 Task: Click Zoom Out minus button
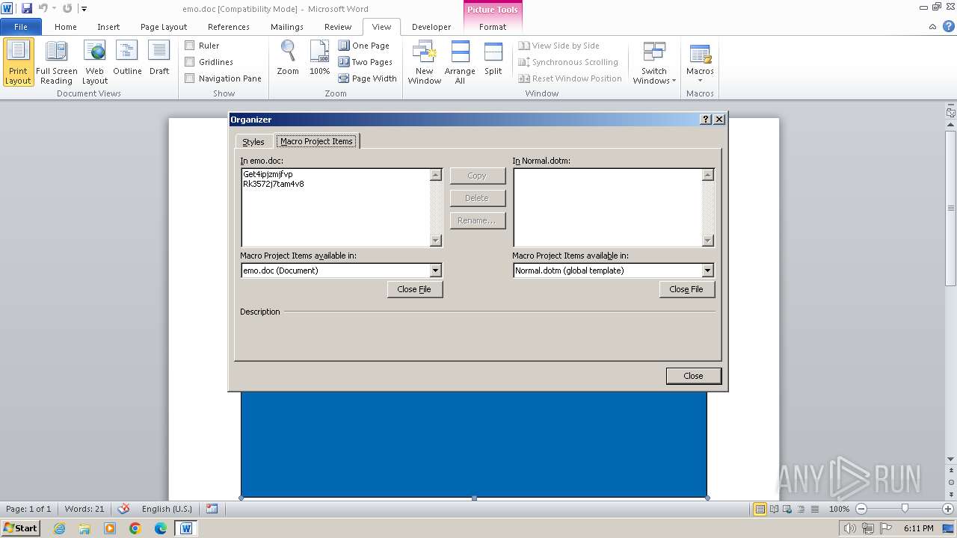point(861,509)
